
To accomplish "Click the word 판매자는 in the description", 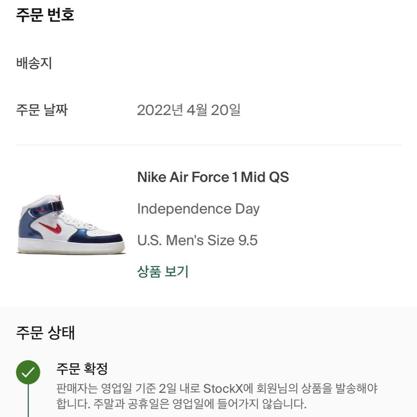I will (77, 389).
